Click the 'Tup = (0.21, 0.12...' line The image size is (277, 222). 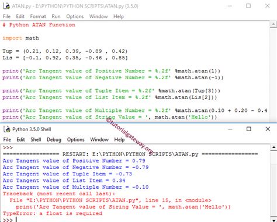(65, 51)
